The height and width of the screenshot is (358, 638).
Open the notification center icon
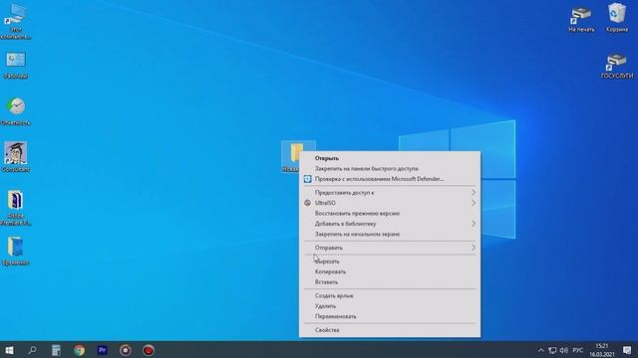[627, 350]
